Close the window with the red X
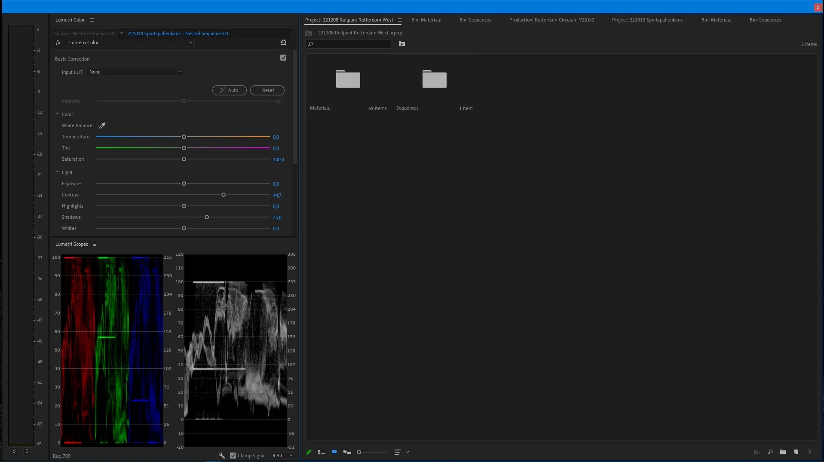The width and height of the screenshot is (824, 462). (818, 7)
